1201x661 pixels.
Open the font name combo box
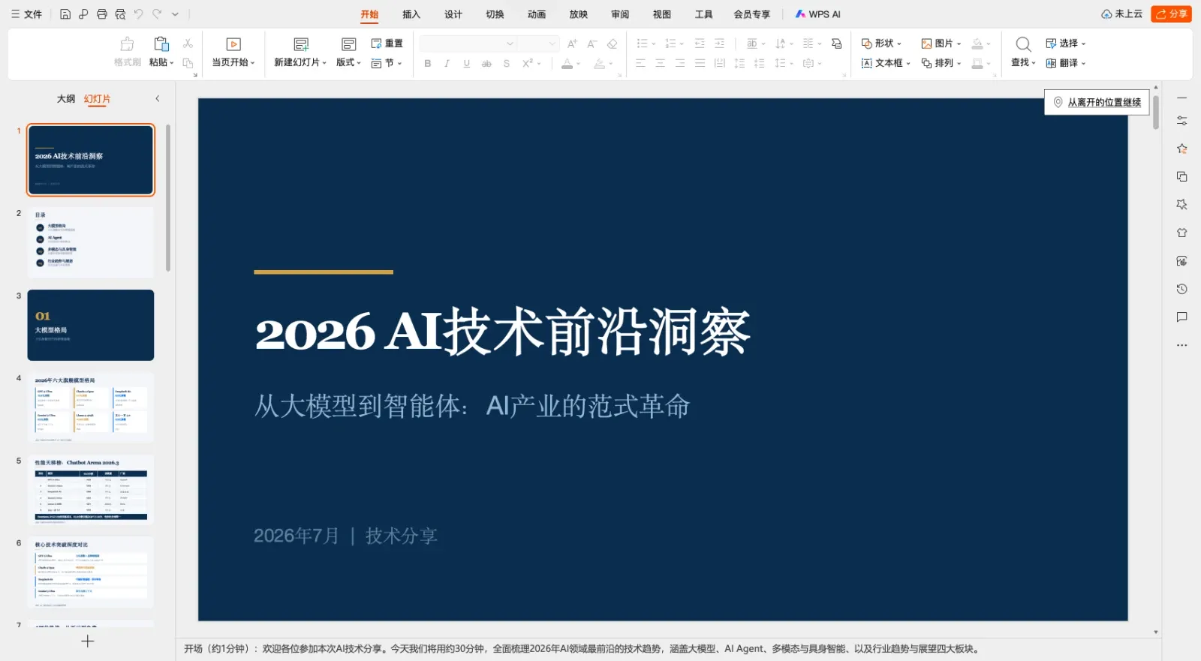pyautogui.click(x=468, y=44)
